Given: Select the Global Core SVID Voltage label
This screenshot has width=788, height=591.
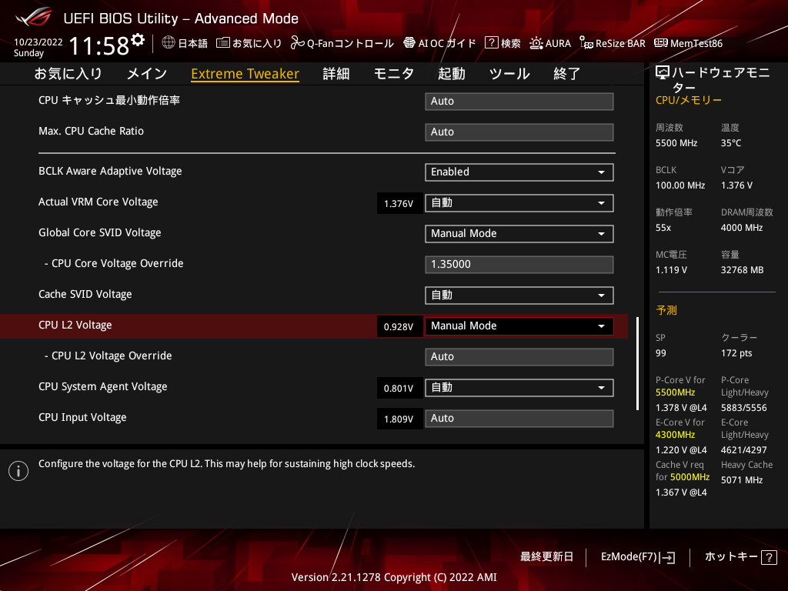Looking at the screenshot, I should click(x=100, y=232).
